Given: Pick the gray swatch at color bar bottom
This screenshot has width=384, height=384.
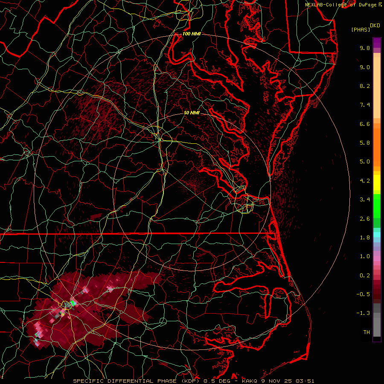Looking at the screenshot, I should 377,327.
